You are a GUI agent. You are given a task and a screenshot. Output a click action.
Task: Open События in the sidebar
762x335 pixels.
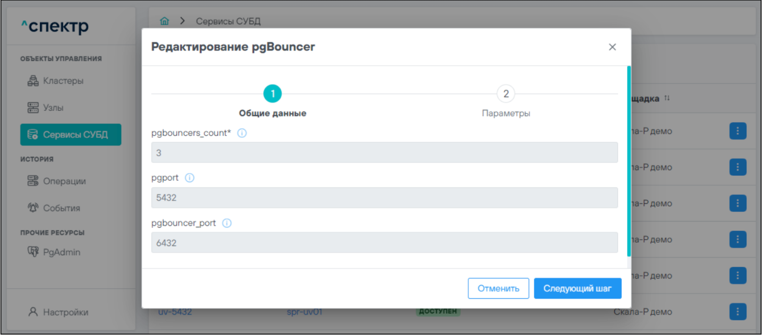point(61,208)
